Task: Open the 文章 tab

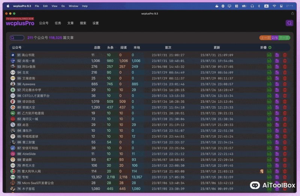Action: [70, 23]
